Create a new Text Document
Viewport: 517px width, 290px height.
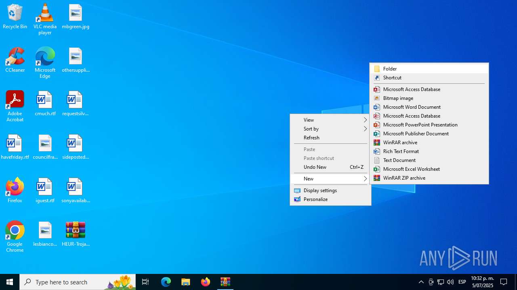tap(429, 160)
